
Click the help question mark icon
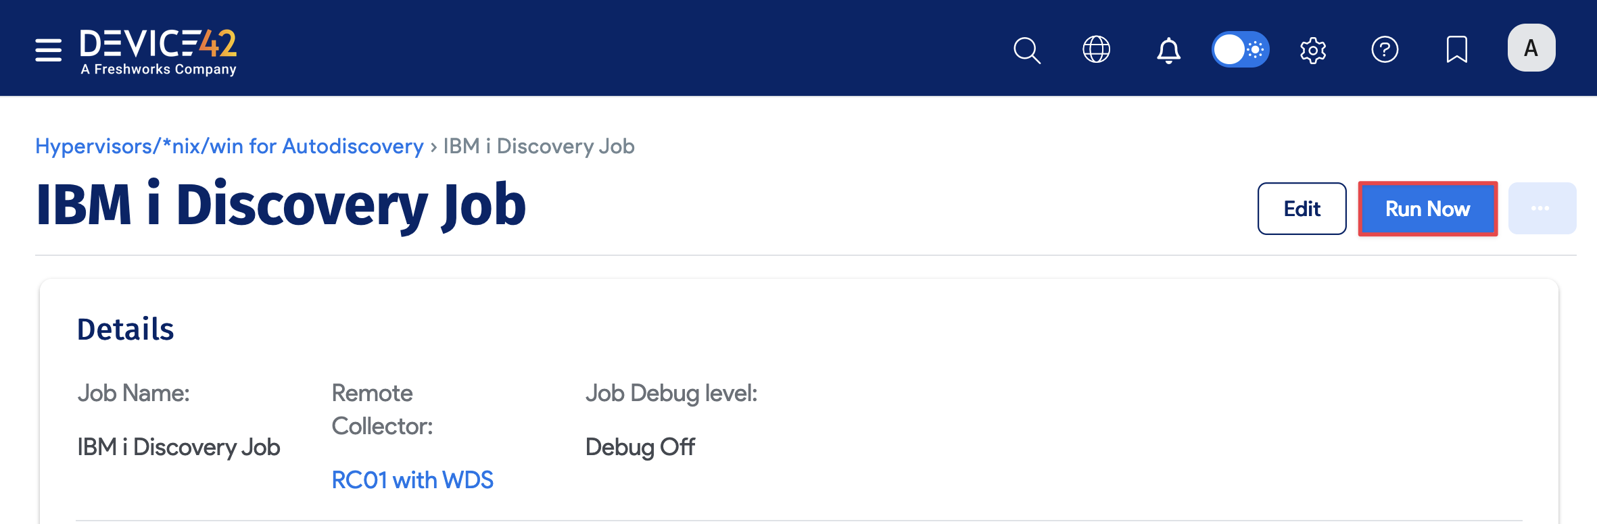tap(1386, 49)
